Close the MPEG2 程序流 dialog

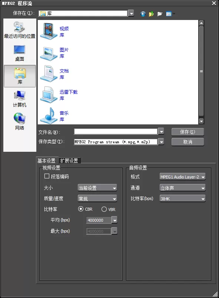(214, 3)
